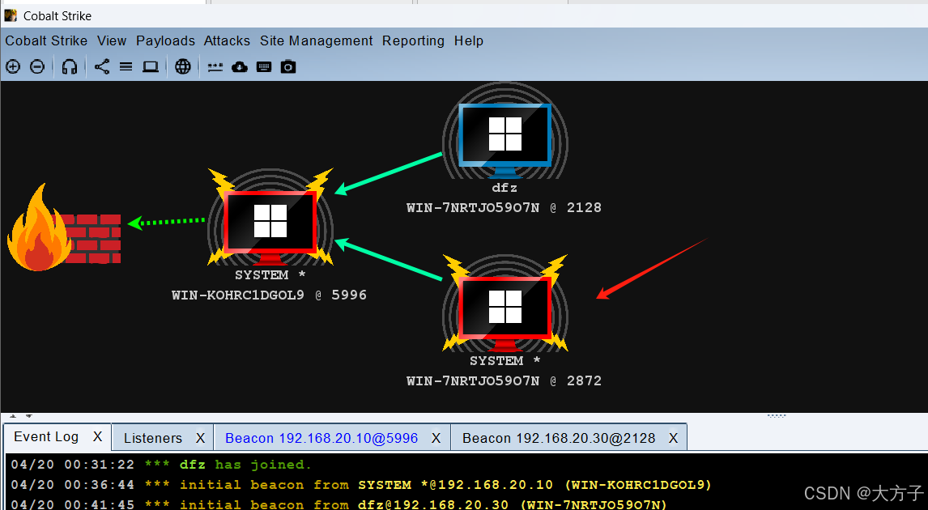Close the Event Log tab
928x510 pixels.
[x=98, y=437]
